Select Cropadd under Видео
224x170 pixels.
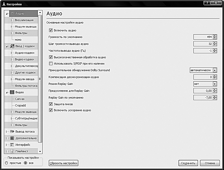click(x=20, y=105)
